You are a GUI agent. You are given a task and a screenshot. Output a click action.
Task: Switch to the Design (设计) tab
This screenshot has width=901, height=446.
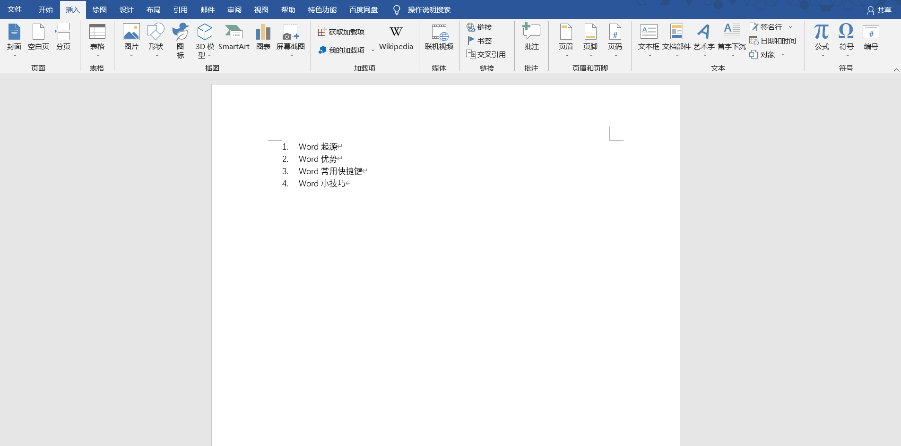point(126,9)
